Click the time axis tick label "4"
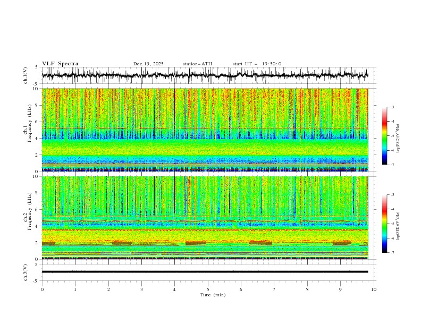The image size is (421, 325). coord(174,289)
